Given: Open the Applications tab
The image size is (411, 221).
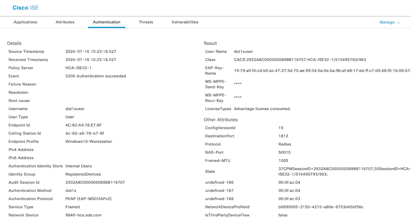Looking at the screenshot, I should pos(25,22).
